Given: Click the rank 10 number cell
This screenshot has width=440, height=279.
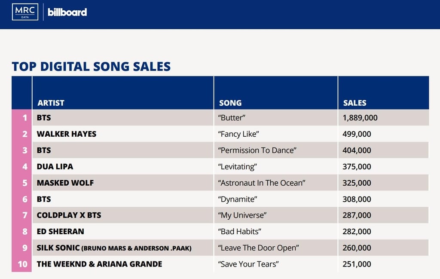Looking at the screenshot, I should (22, 264).
